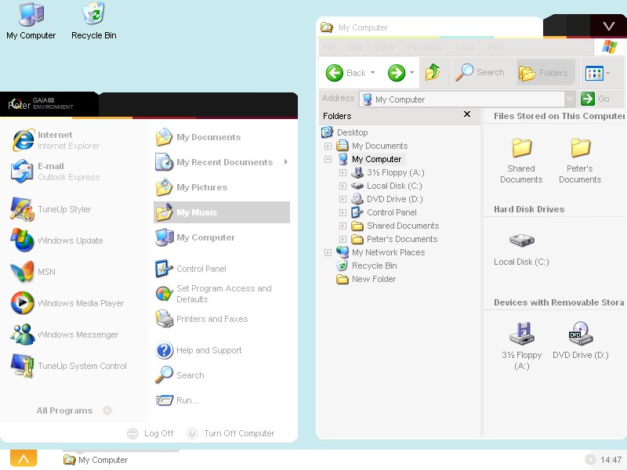This screenshot has width=627, height=470.
Task: Collapse My Computer tree node
Action: point(328,159)
